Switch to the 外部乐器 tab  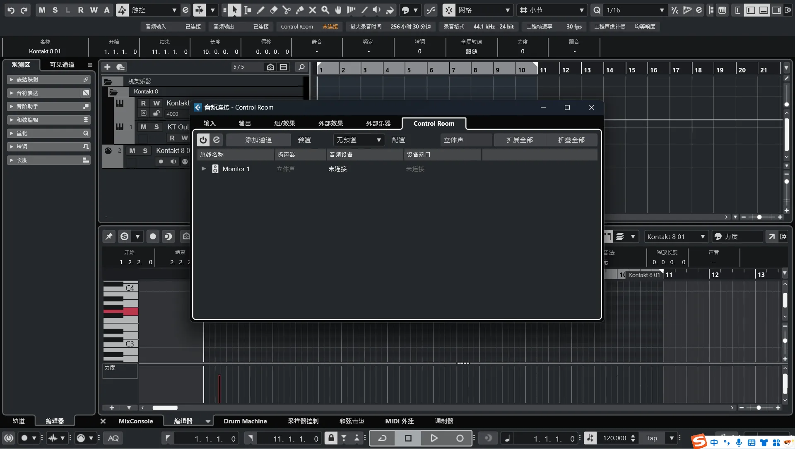point(378,123)
